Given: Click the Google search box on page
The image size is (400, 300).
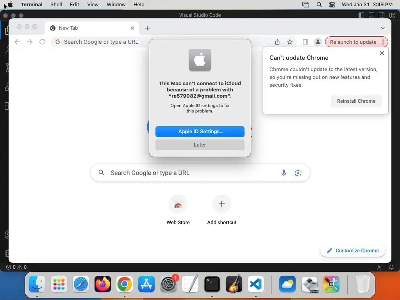Looking at the screenshot, I should 200,173.
